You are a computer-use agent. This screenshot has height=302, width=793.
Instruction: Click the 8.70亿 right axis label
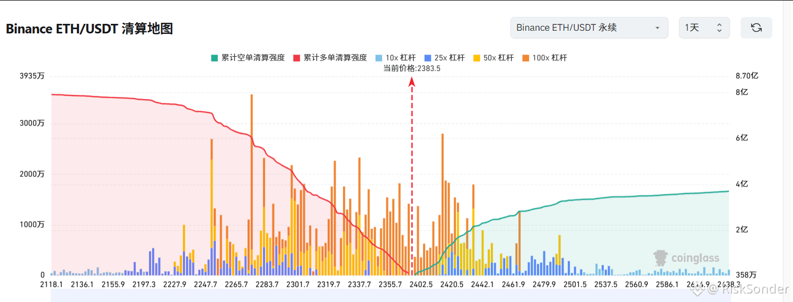747,76
